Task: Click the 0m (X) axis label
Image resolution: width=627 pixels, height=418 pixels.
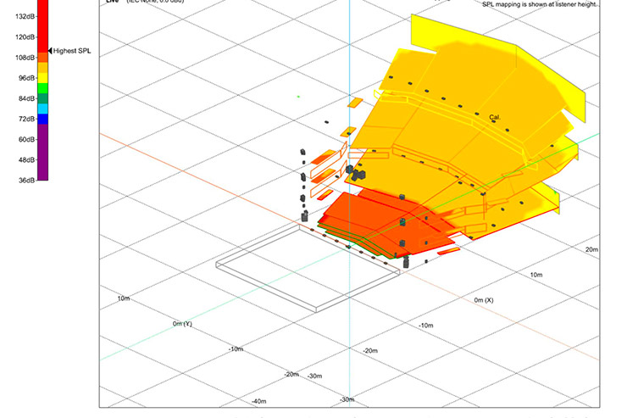Action: (484, 300)
